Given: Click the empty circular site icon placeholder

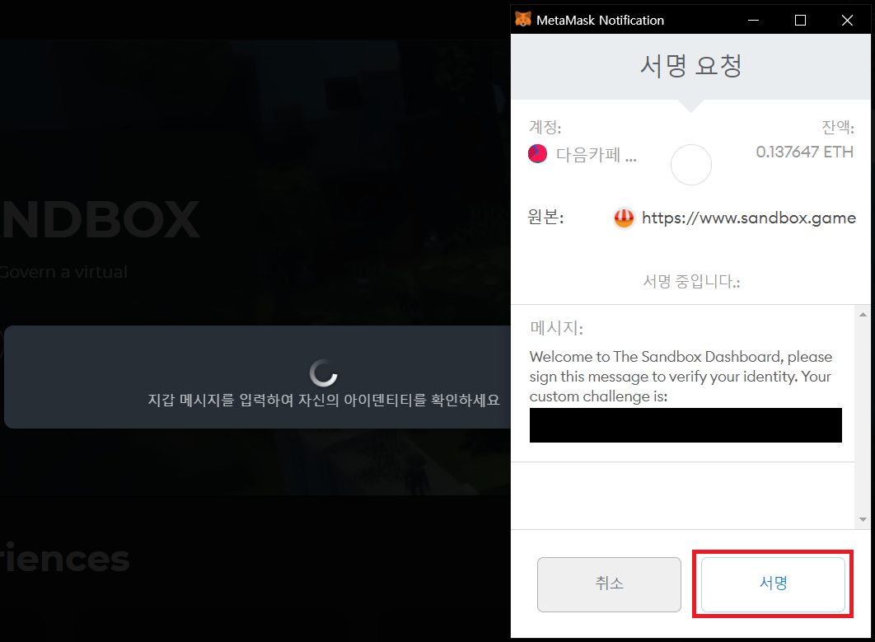Looking at the screenshot, I should coord(690,165).
